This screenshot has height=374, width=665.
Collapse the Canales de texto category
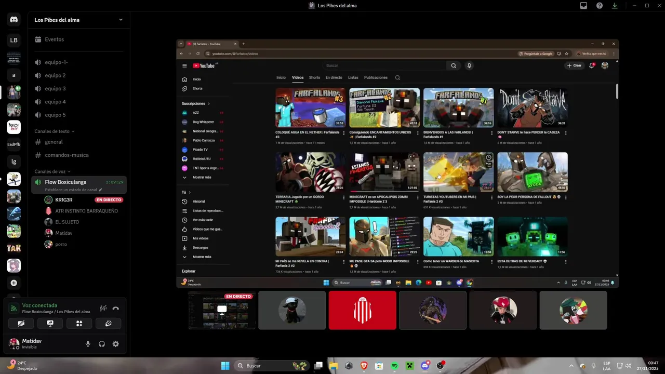point(55,131)
